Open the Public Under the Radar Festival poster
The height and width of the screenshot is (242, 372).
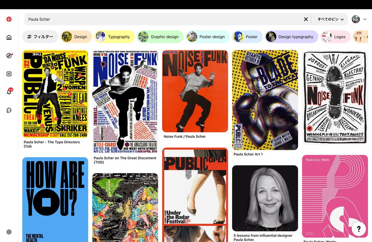195,195
